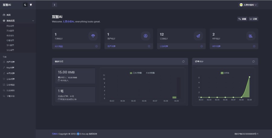Open the 支付配置 submenu item
This screenshot has height=138, width=272.
click(x=10, y=45)
